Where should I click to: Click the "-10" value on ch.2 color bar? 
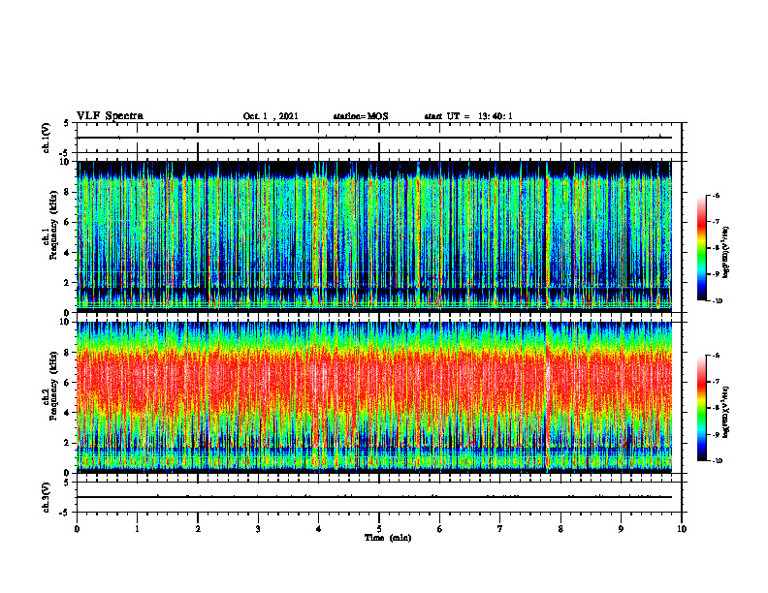tap(718, 461)
